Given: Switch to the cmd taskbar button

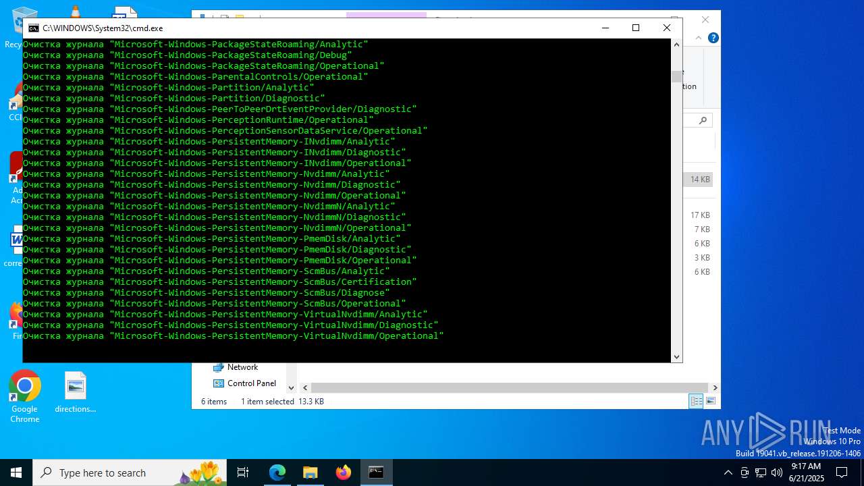Looking at the screenshot, I should [x=376, y=473].
